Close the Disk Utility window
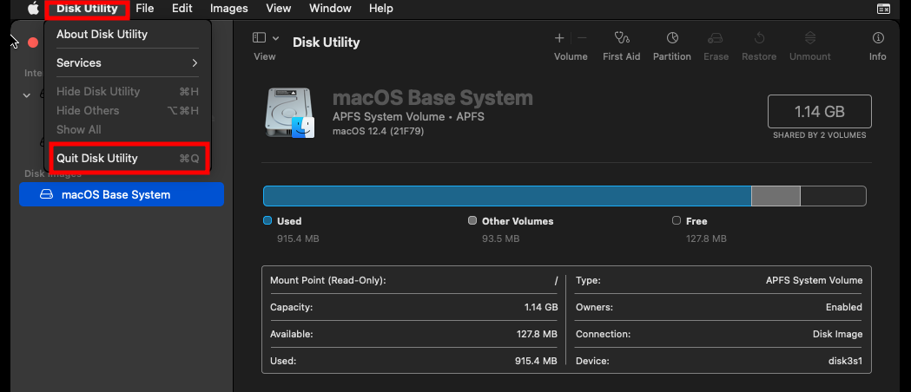The image size is (911, 392). click(x=33, y=42)
